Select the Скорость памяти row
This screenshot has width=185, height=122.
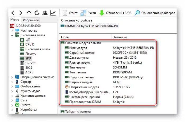pos(104,77)
